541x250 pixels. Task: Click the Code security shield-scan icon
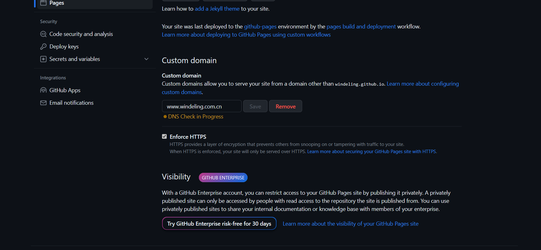pyautogui.click(x=43, y=34)
